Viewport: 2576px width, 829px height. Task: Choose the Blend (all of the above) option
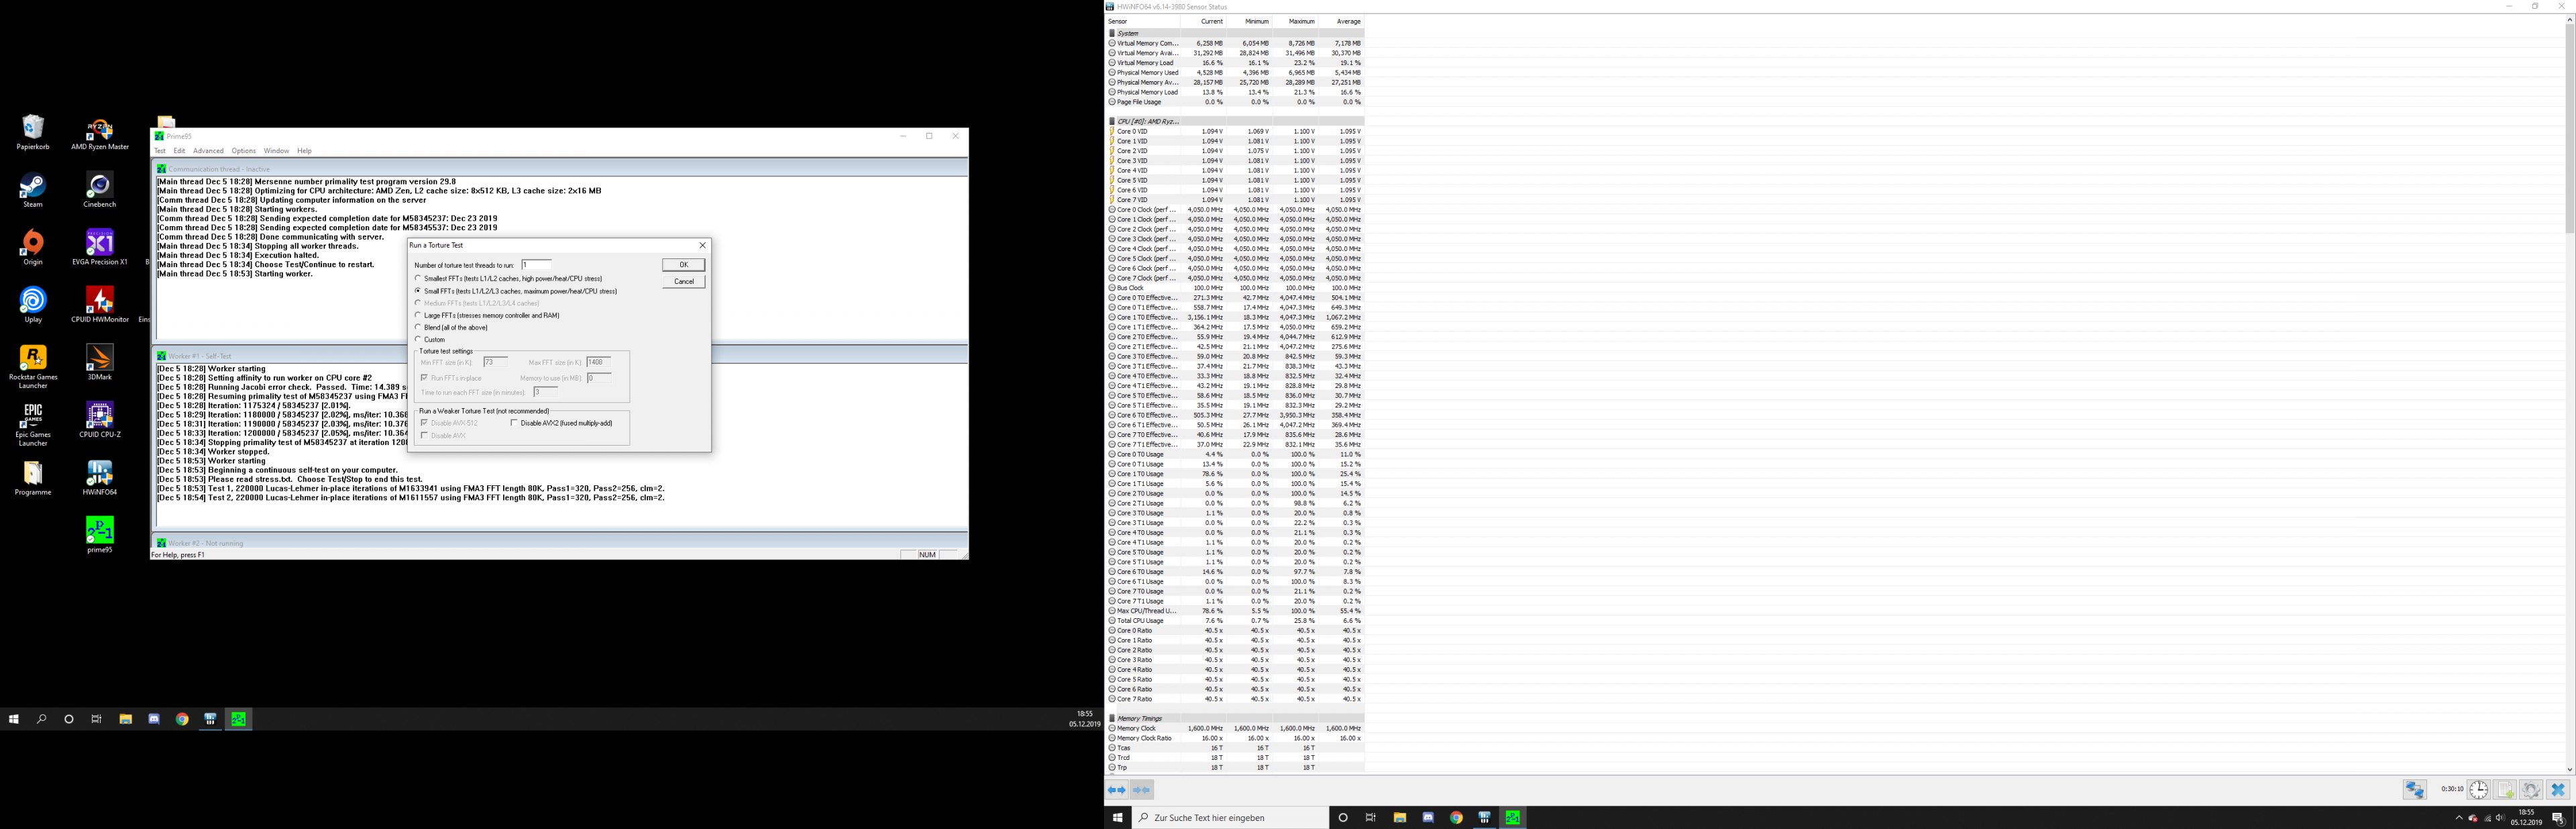click(x=418, y=328)
